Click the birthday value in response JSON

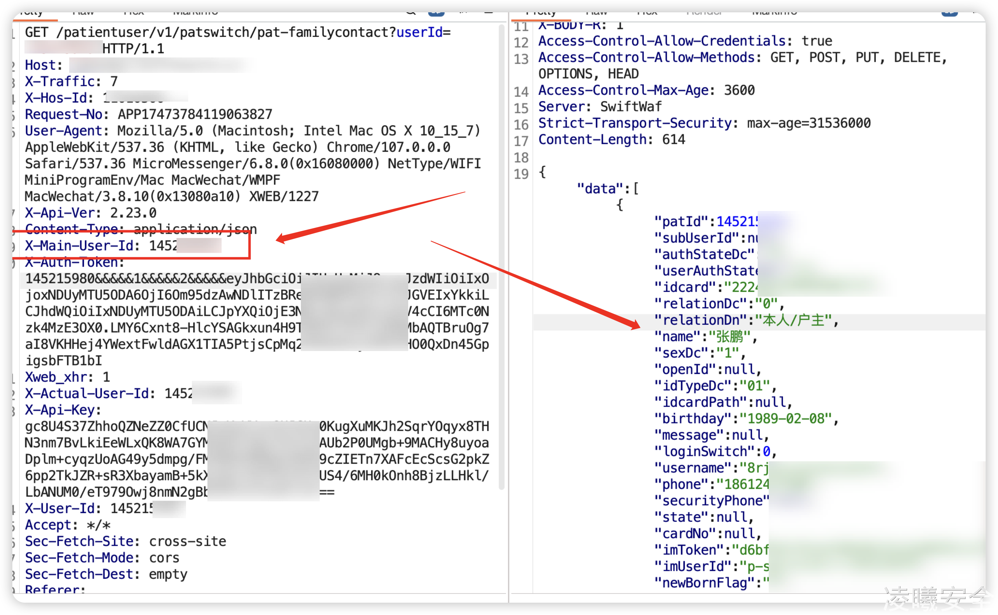pyautogui.click(x=786, y=418)
